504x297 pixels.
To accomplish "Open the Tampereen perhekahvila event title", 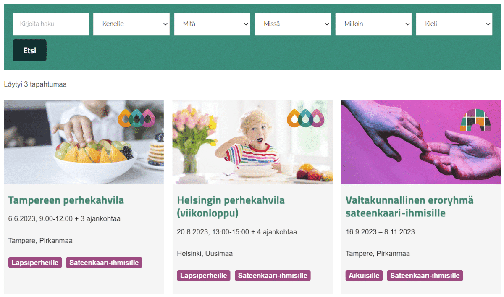I will [x=66, y=200].
